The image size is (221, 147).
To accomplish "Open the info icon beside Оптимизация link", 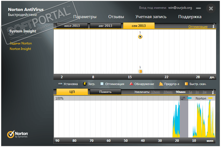I will point(214,26).
